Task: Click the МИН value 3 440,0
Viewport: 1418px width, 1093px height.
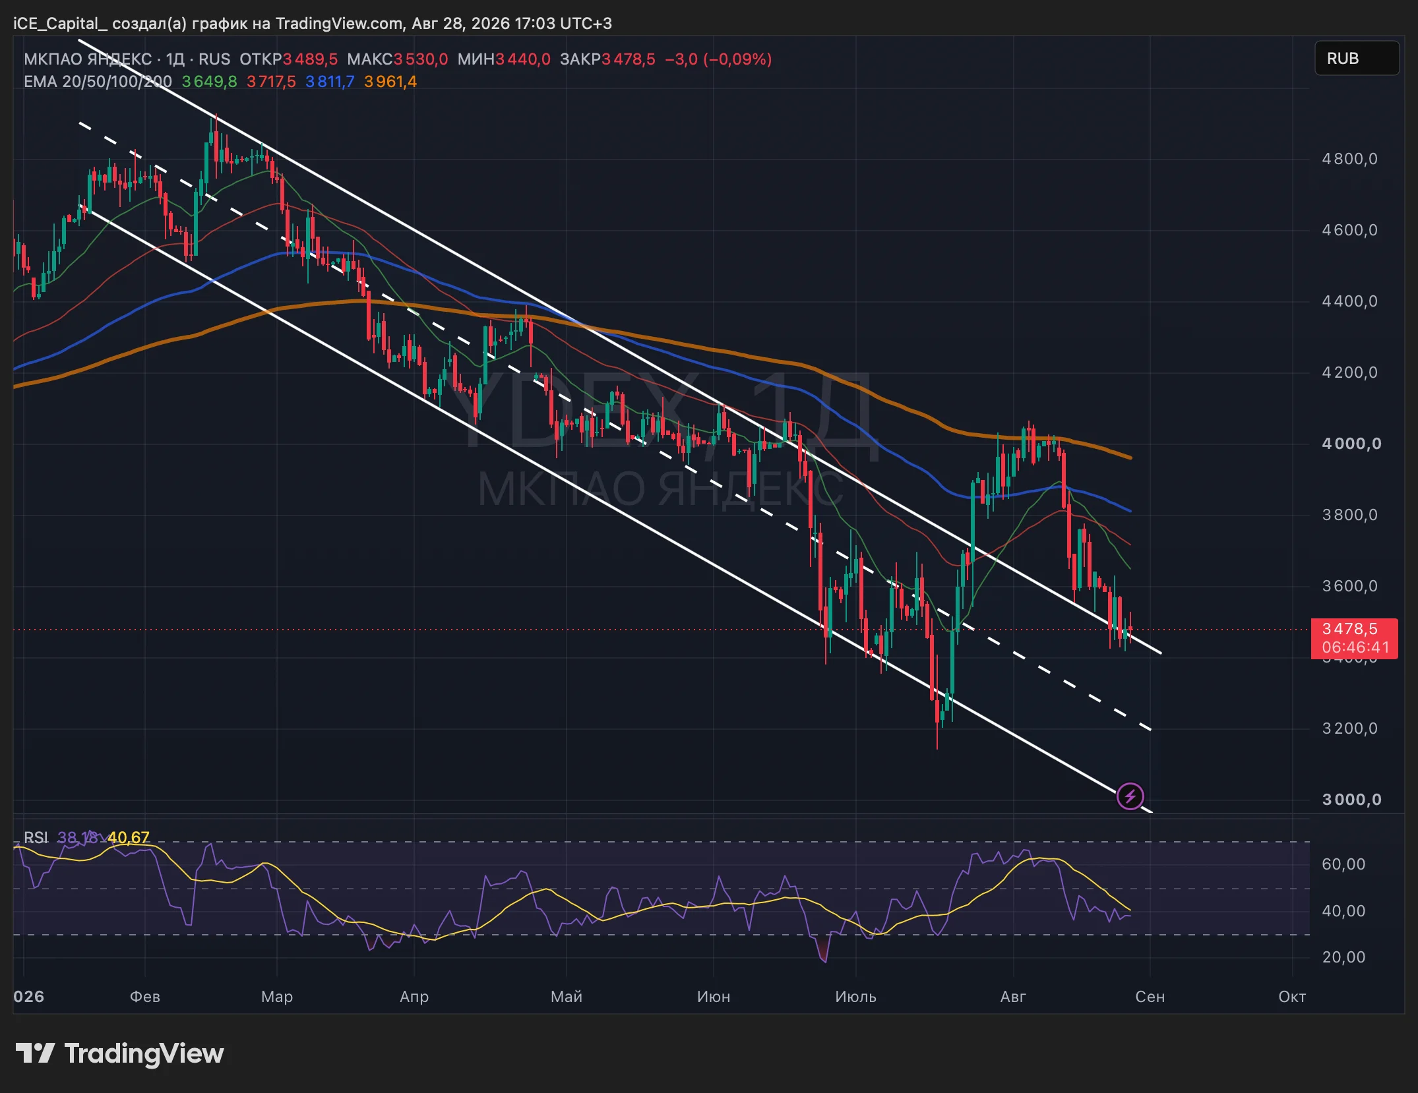Action: click(x=523, y=59)
